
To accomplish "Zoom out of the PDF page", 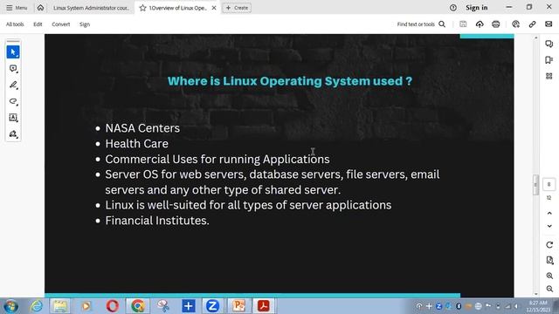I will point(549,289).
